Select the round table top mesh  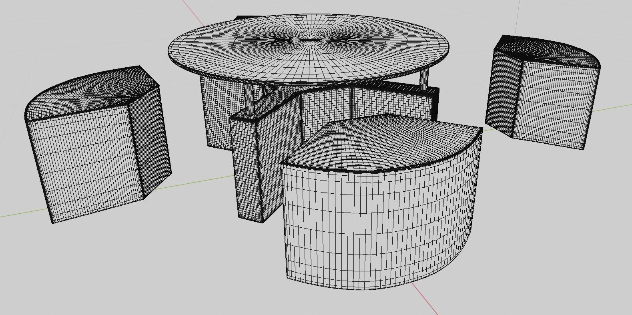click(308, 50)
